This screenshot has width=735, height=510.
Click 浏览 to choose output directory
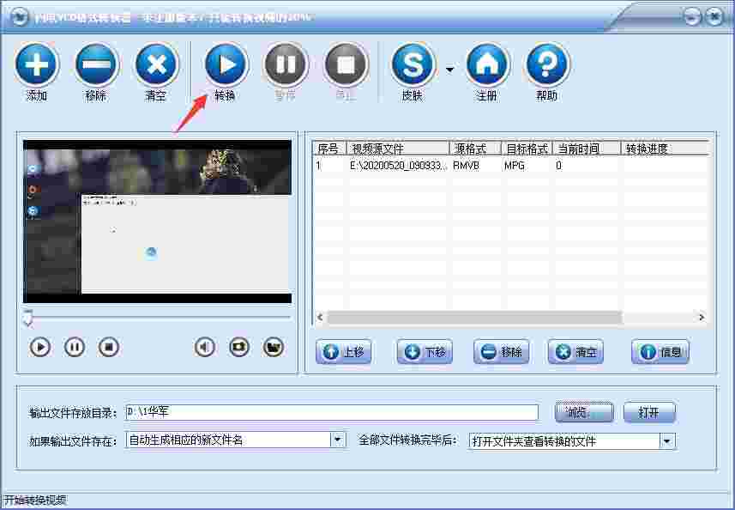tap(583, 412)
